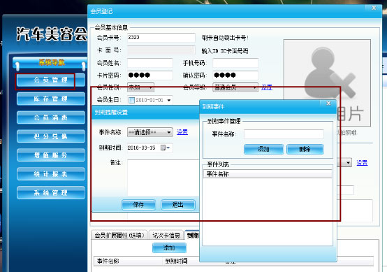Image resolution: width=387 pixels, height=272 pixels.
Task: Close the 会员登记 window
Action: 374,8
